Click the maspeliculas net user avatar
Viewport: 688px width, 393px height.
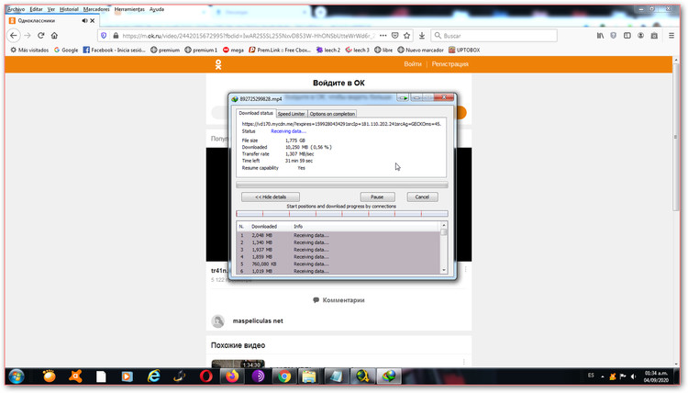218,321
